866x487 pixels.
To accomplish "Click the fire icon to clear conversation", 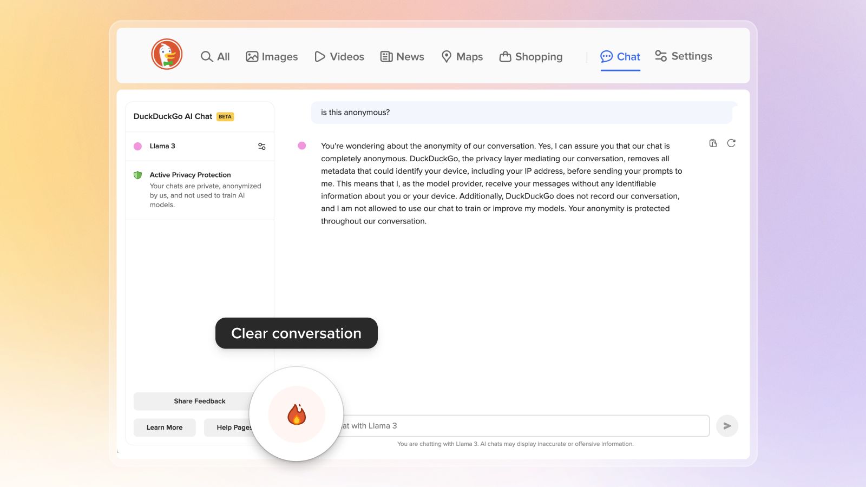I will click(296, 414).
